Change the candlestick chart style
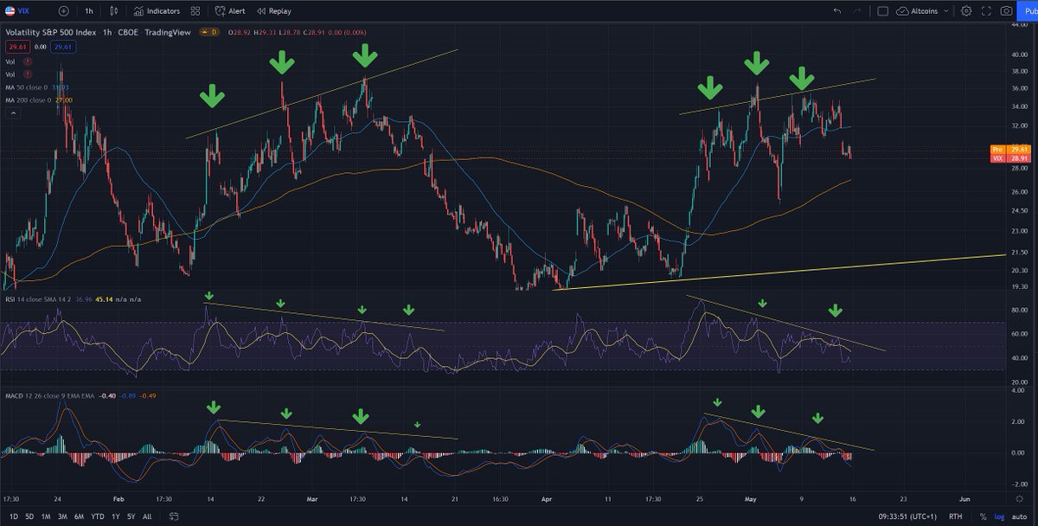The image size is (1038, 526). [x=114, y=11]
